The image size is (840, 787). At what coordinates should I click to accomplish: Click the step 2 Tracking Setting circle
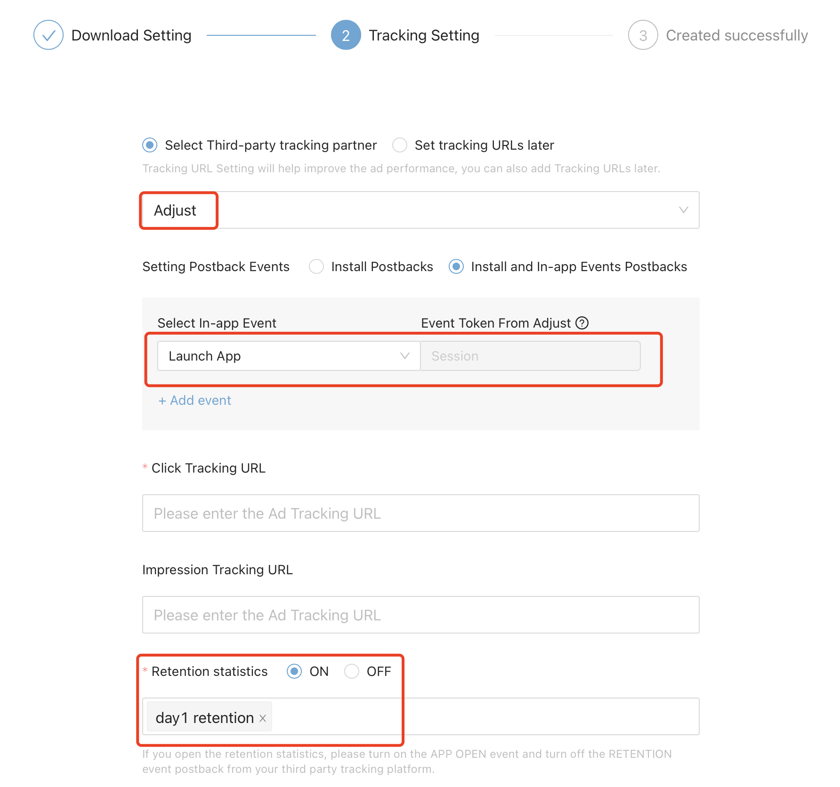(x=346, y=35)
